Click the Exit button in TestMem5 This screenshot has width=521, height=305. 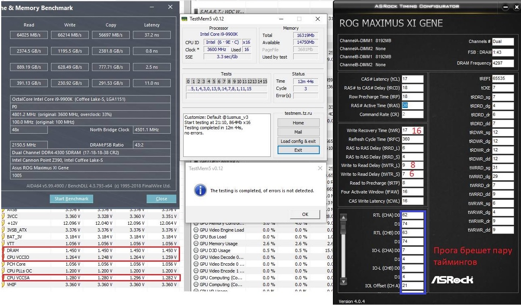(x=298, y=150)
